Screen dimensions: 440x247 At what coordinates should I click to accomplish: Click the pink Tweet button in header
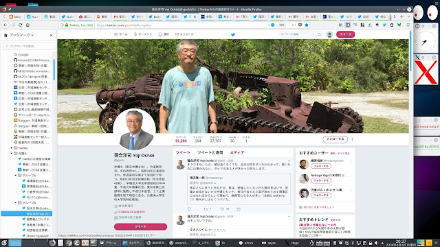tap(345, 34)
